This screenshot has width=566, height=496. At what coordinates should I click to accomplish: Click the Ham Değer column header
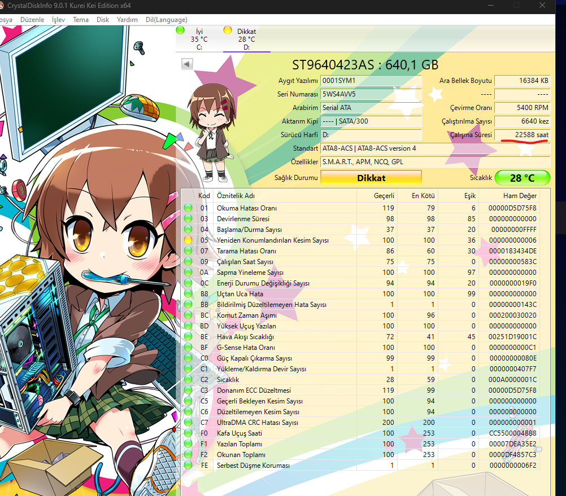tap(510, 196)
